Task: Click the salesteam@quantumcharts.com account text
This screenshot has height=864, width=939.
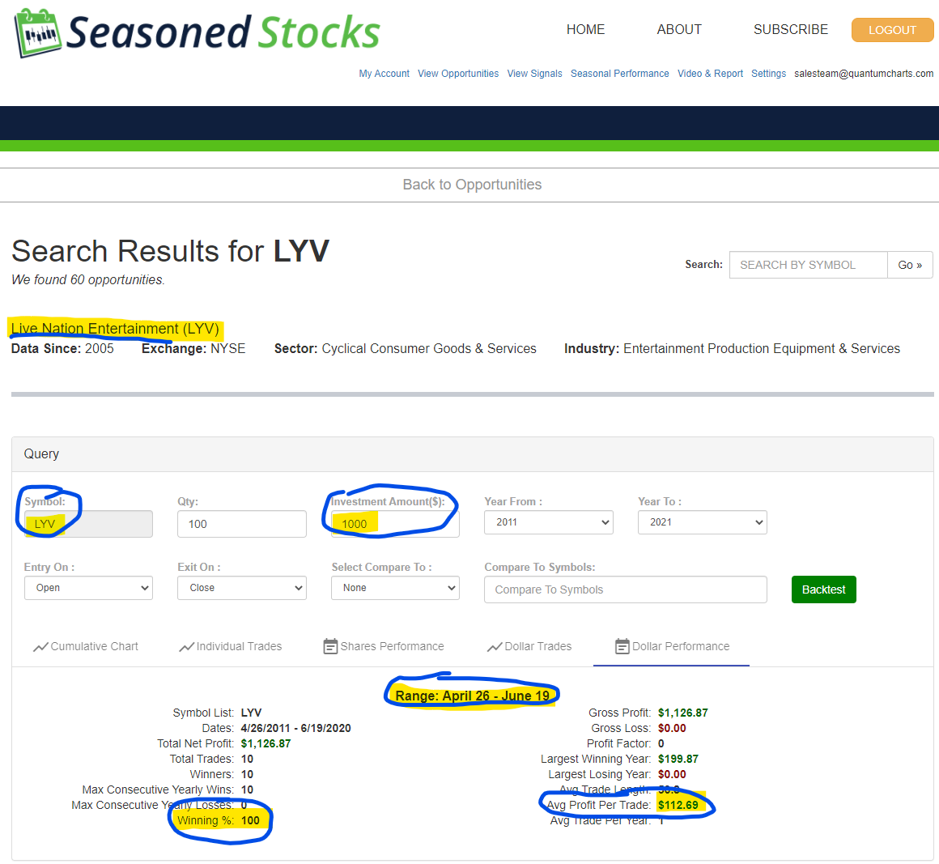Action: pos(864,73)
